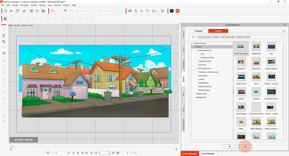Step to the next frame
Image resolution: width=289 pixels, height=156 pixels.
[87, 153]
